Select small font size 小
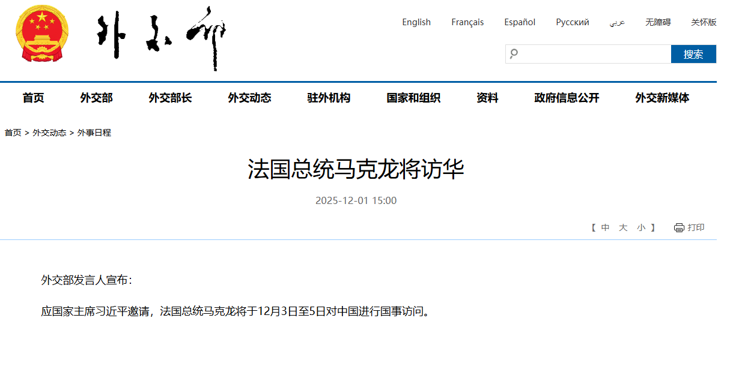730x366 pixels. coord(641,228)
